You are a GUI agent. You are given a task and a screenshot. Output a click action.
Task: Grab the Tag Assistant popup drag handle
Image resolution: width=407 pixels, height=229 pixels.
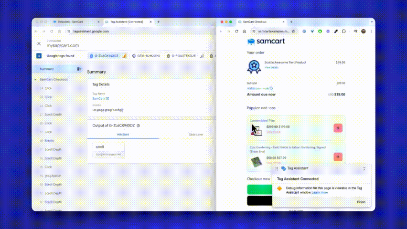(277, 168)
